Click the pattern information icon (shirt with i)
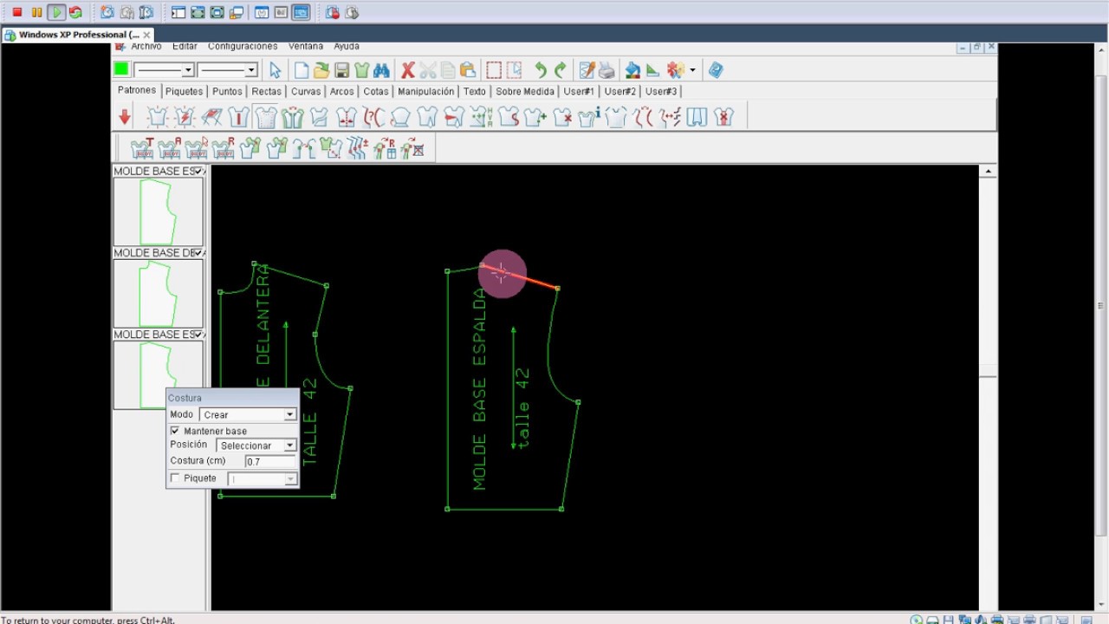Image resolution: width=1109 pixels, height=624 pixels. click(589, 117)
